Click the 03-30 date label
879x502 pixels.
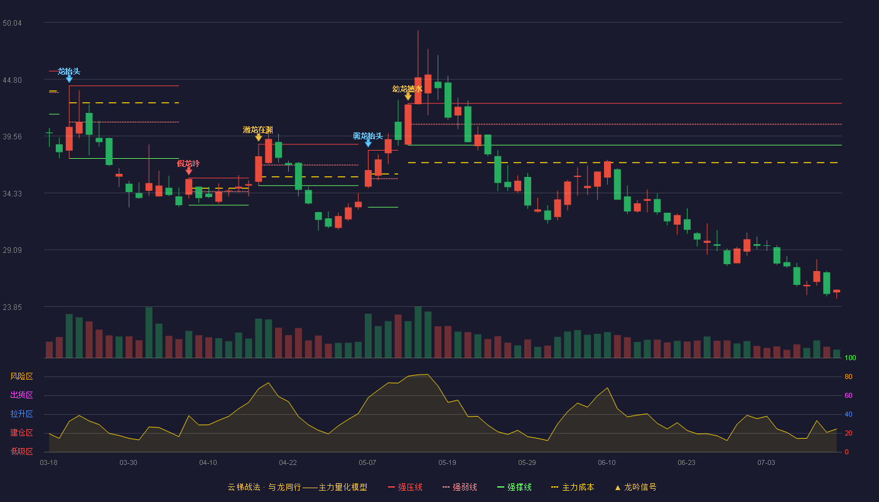[x=128, y=462]
